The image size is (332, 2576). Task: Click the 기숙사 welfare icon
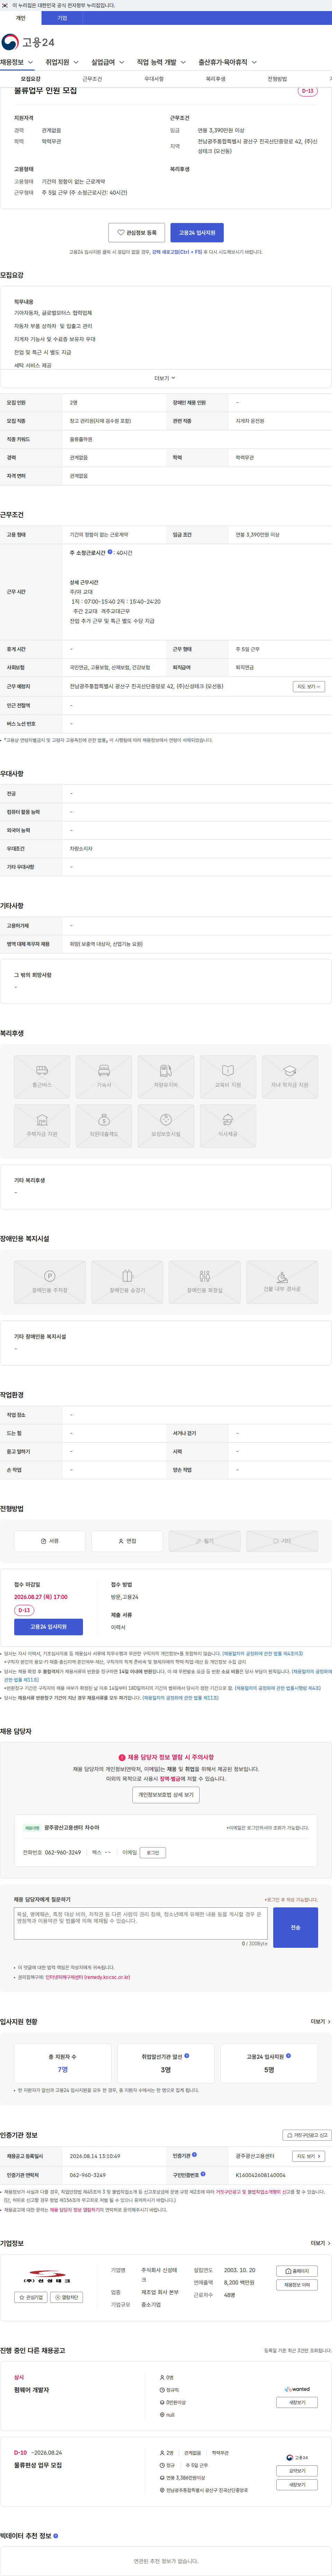point(104,1077)
